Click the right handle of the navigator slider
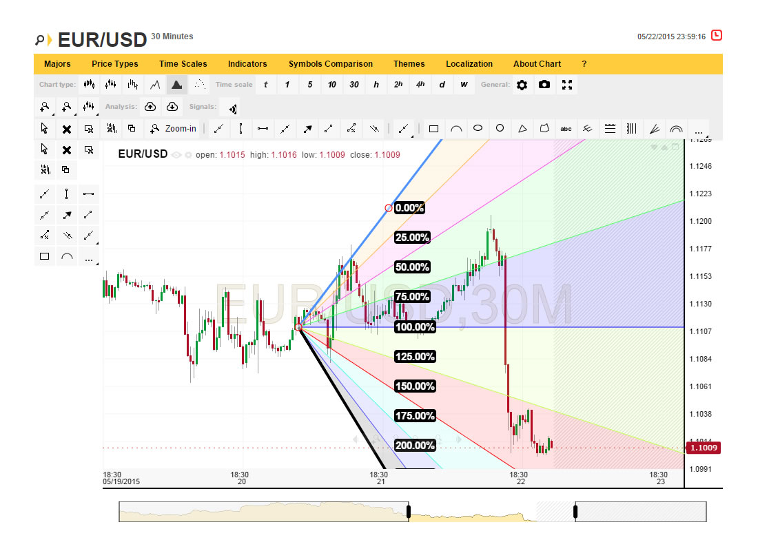This screenshot has height=551, width=758. pos(575,512)
